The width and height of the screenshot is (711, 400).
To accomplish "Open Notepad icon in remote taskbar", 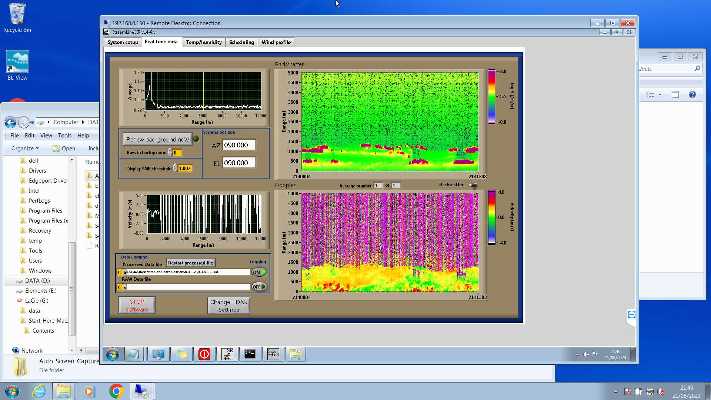I will pos(134,354).
